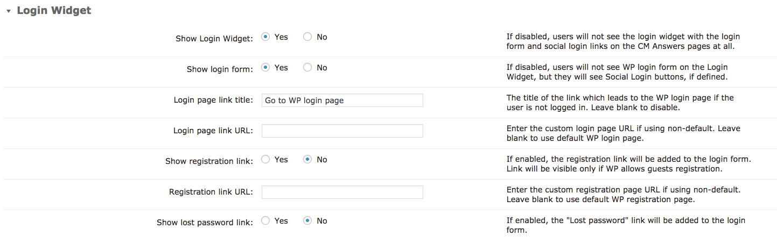Choose No for Show login form
Screen dimensions: 777x243
tap(307, 68)
